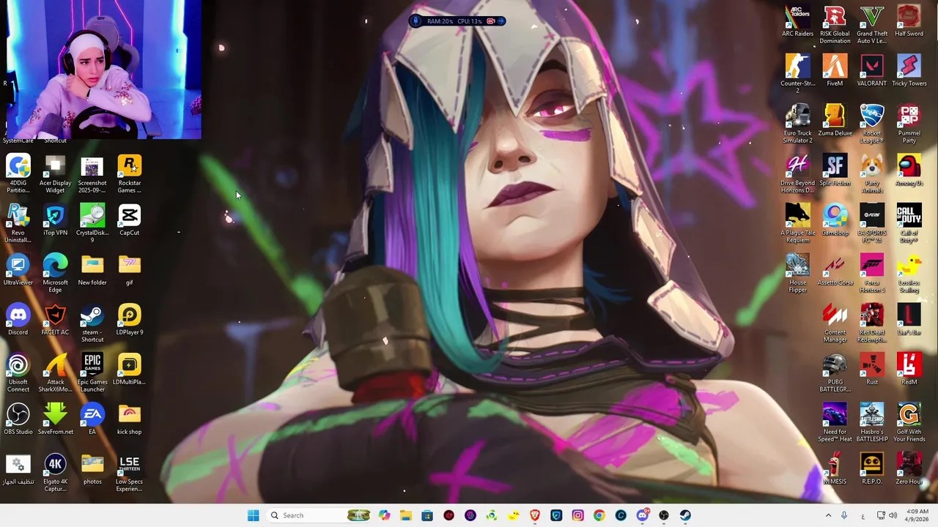Open Google Chrome from the taskbar
The image size is (938, 527).
599,515
